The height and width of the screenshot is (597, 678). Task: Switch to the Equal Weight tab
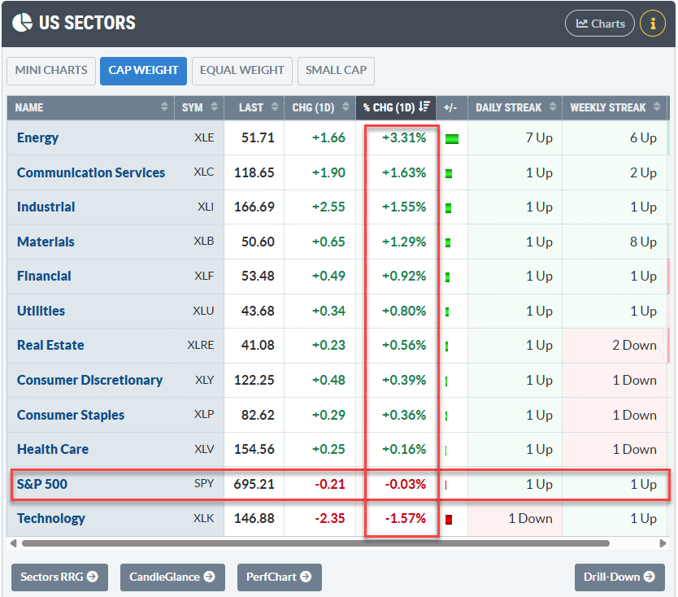point(241,71)
